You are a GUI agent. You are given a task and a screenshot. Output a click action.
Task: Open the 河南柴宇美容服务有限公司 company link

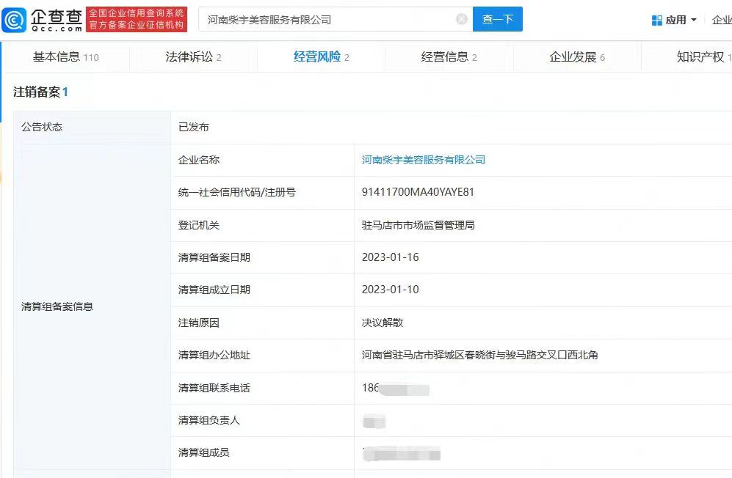(424, 160)
